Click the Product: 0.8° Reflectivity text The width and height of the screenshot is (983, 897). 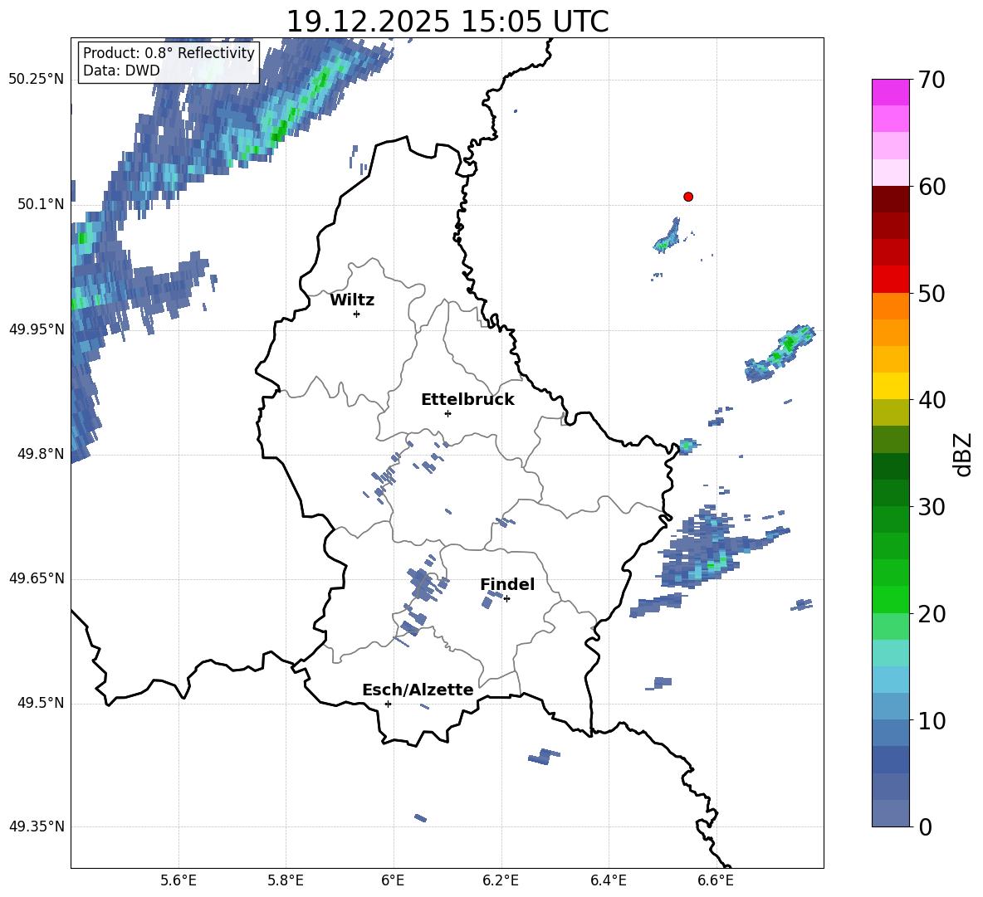(169, 53)
